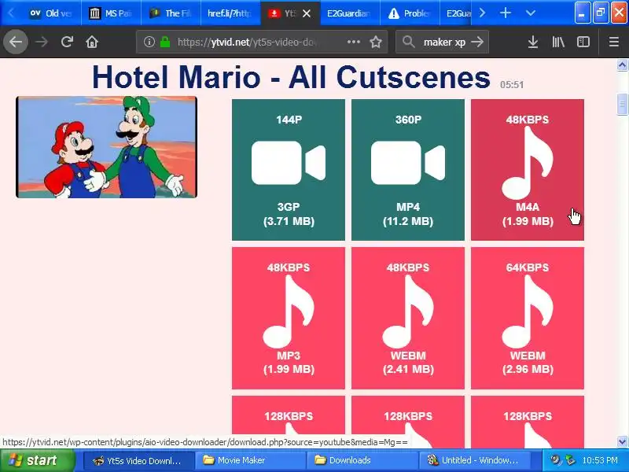Viewport: 629px width, 472px height.
Task: Switch to the Problem warning tab
Action: pos(409,13)
